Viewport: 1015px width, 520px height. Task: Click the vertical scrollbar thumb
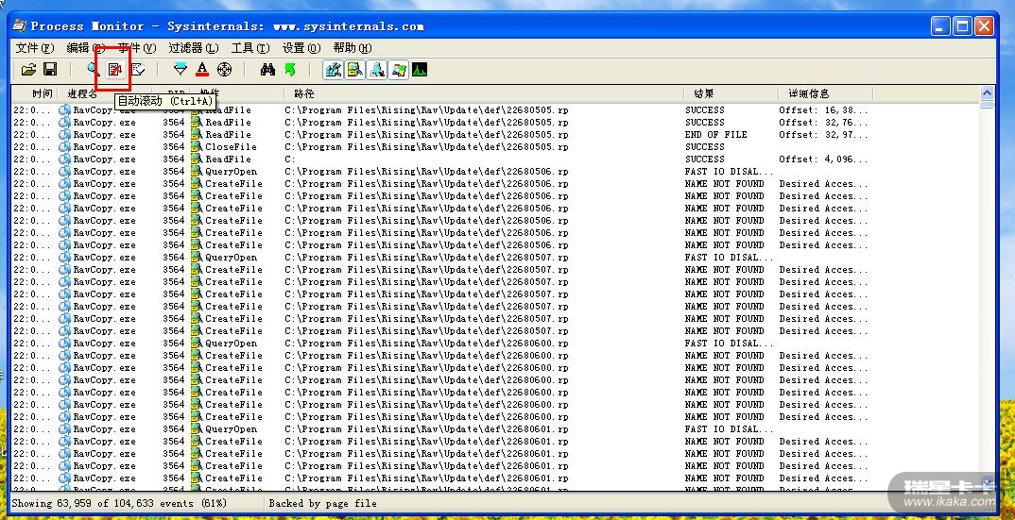point(987,104)
